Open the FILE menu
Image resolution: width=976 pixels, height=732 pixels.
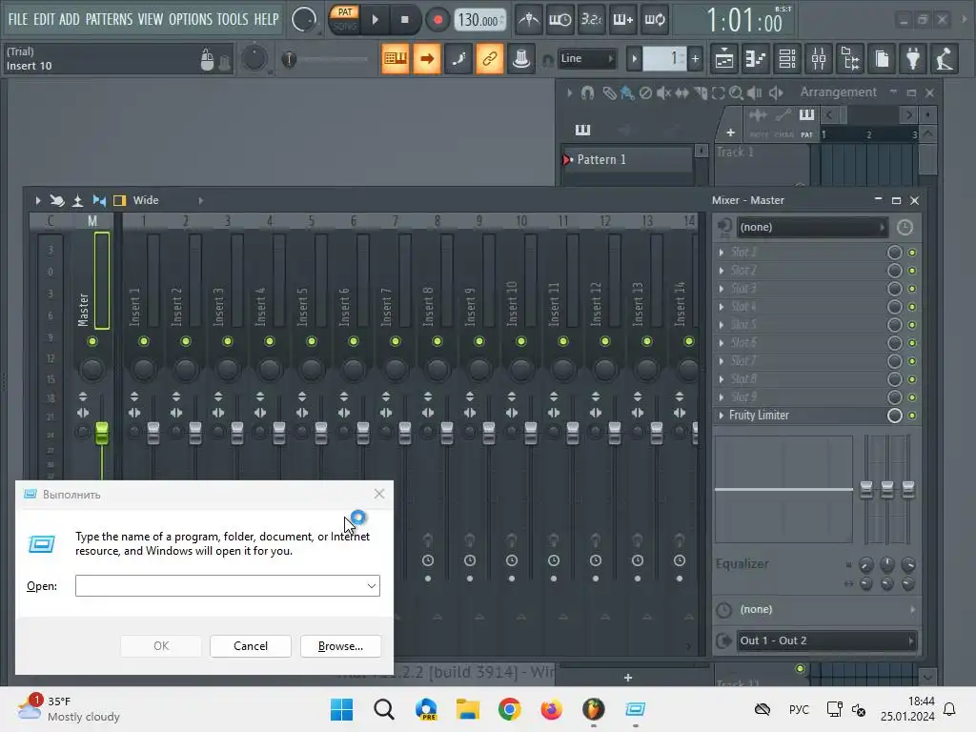[x=17, y=19]
